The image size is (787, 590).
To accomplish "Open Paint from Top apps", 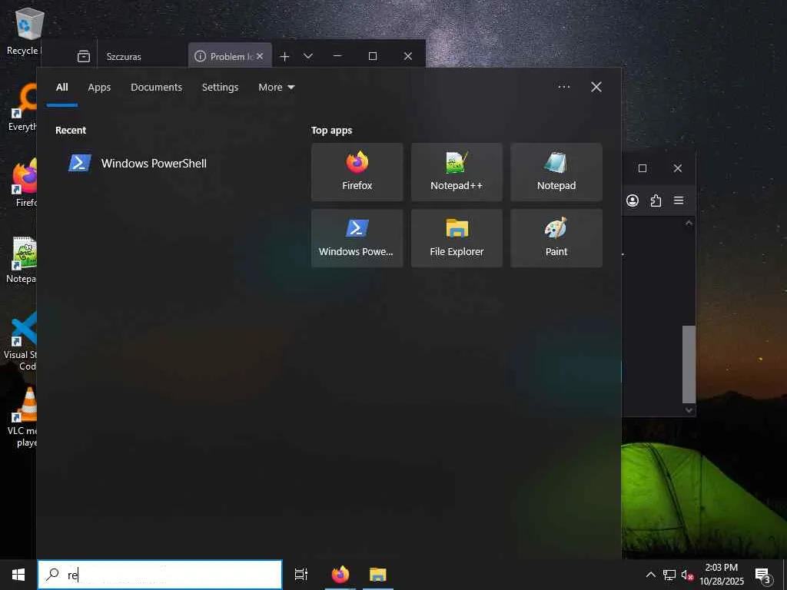I will point(556,238).
